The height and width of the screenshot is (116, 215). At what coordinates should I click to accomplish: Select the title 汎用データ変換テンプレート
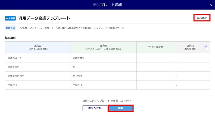[44, 18]
